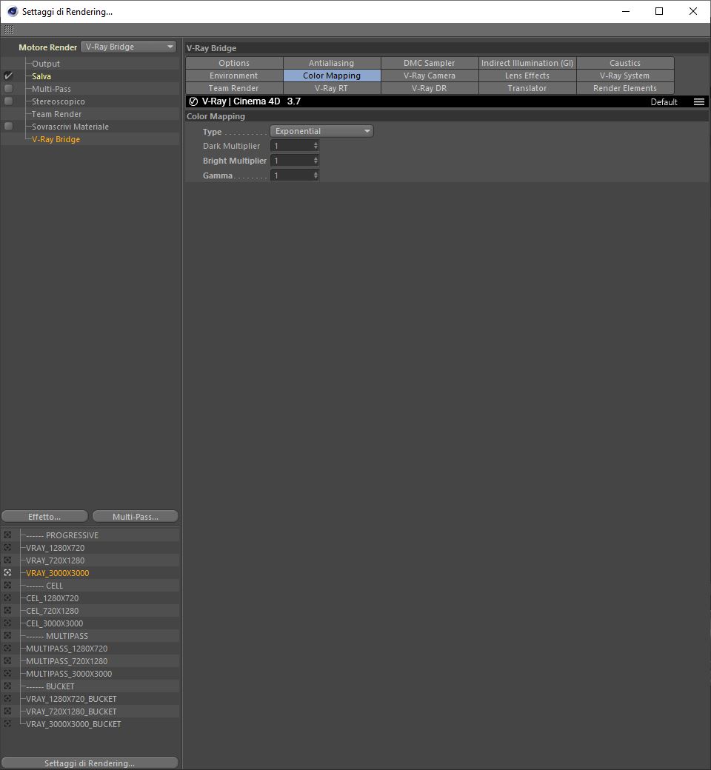Select the VRAY_3000X3000_BUCKET preset name
The height and width of the screenshot is (770, 711).
[x=74, y=724]
